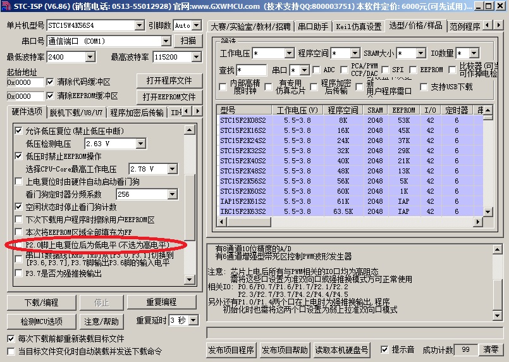Toggle 空闲状态时停止看门狗计数 checkbox

point(18,207)
